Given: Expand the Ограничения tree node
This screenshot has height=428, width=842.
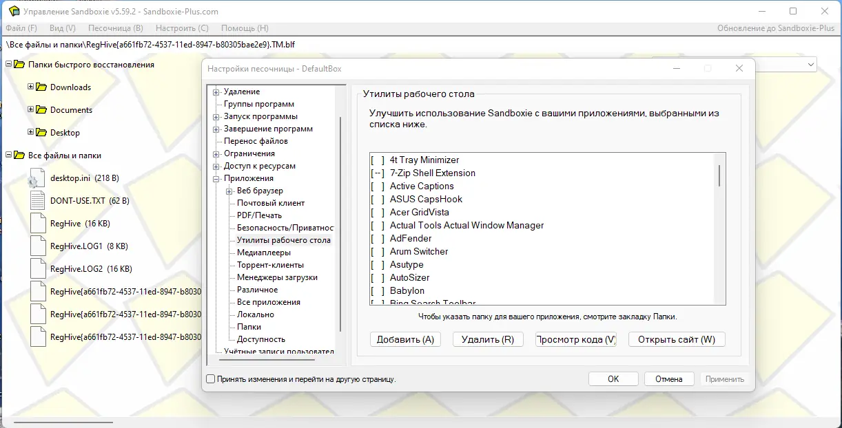Looking at the screenshot, I should [216, 154].
